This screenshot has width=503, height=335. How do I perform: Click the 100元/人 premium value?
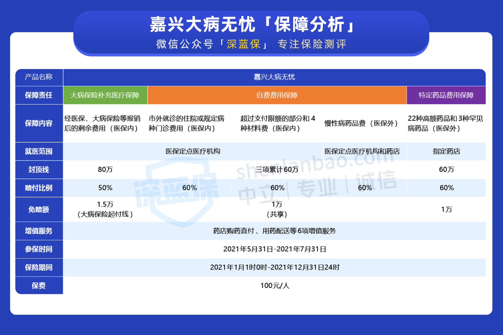click(x=274, y=286)
